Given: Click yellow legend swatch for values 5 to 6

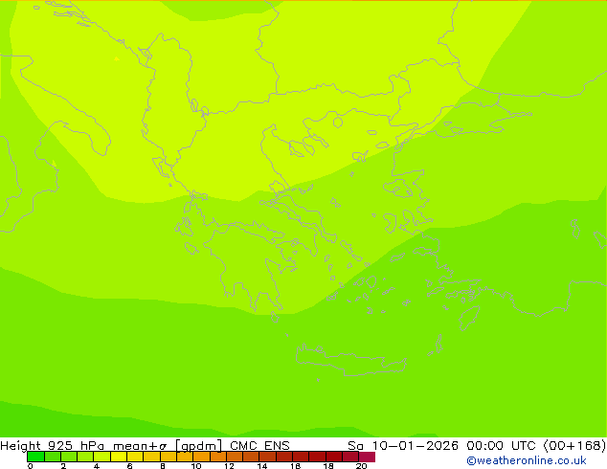Looking at the screenshot, I should coord(119,457).
